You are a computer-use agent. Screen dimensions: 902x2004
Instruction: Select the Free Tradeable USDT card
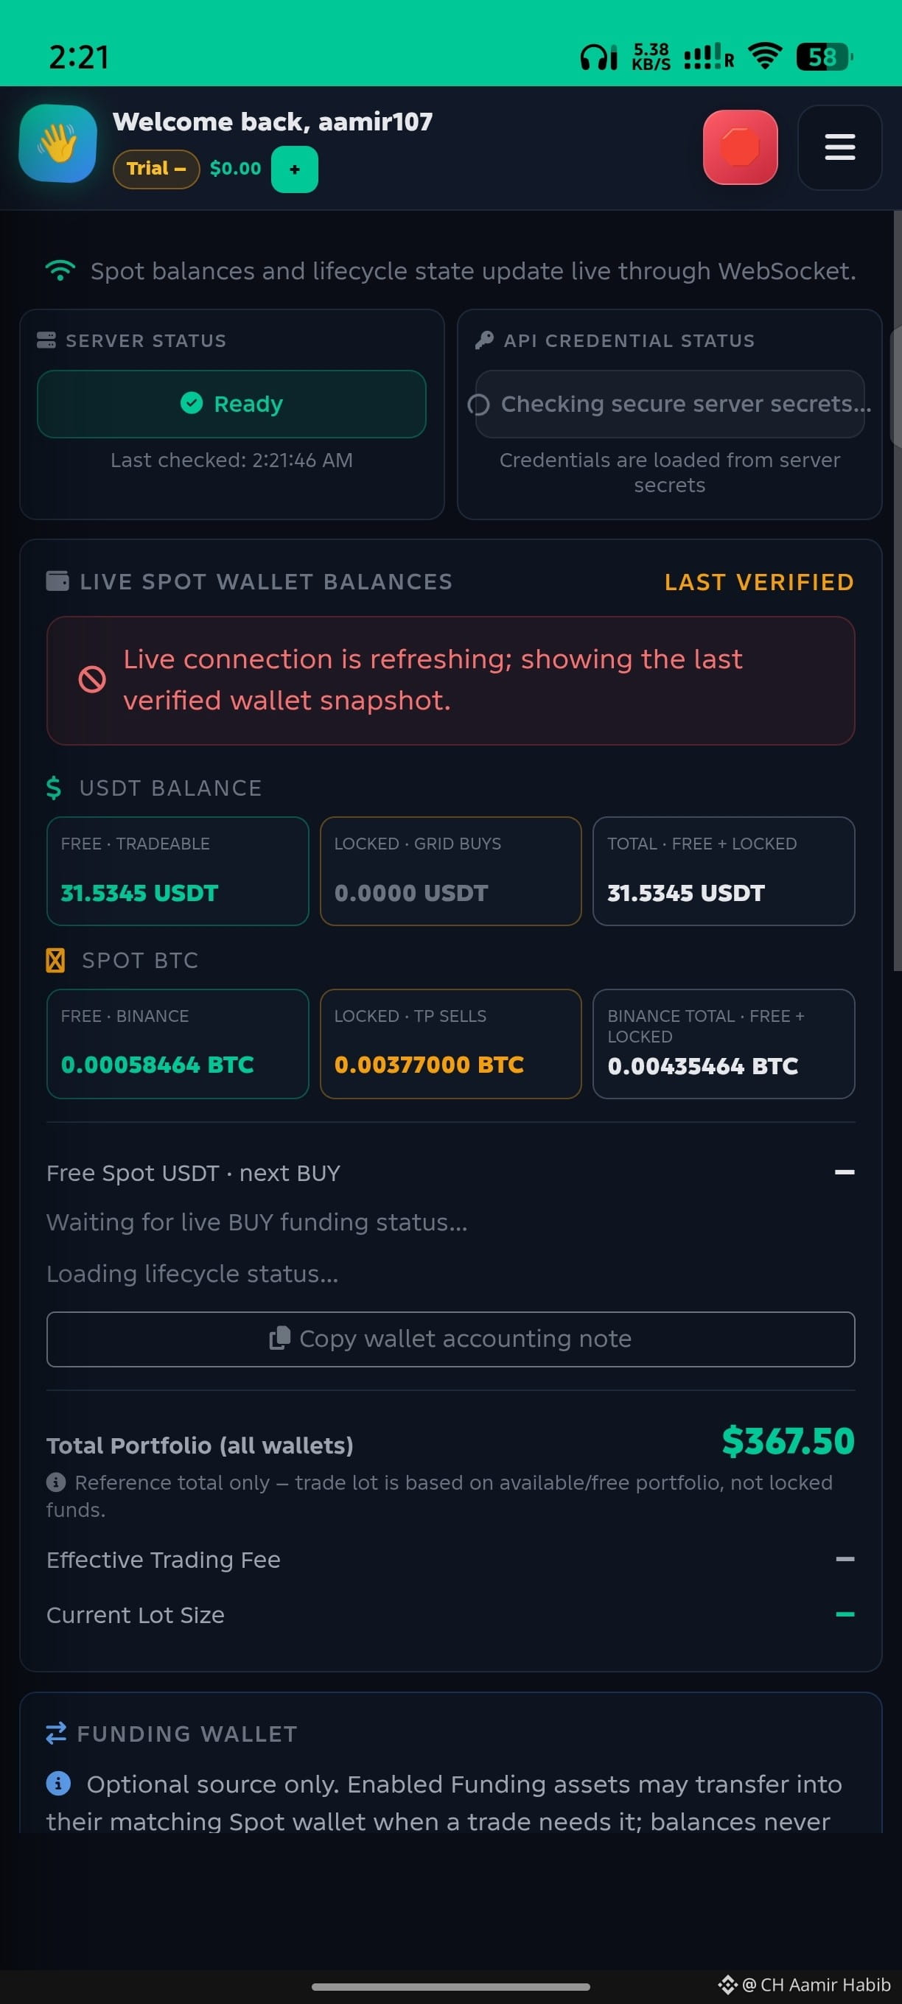coord(178,872)
